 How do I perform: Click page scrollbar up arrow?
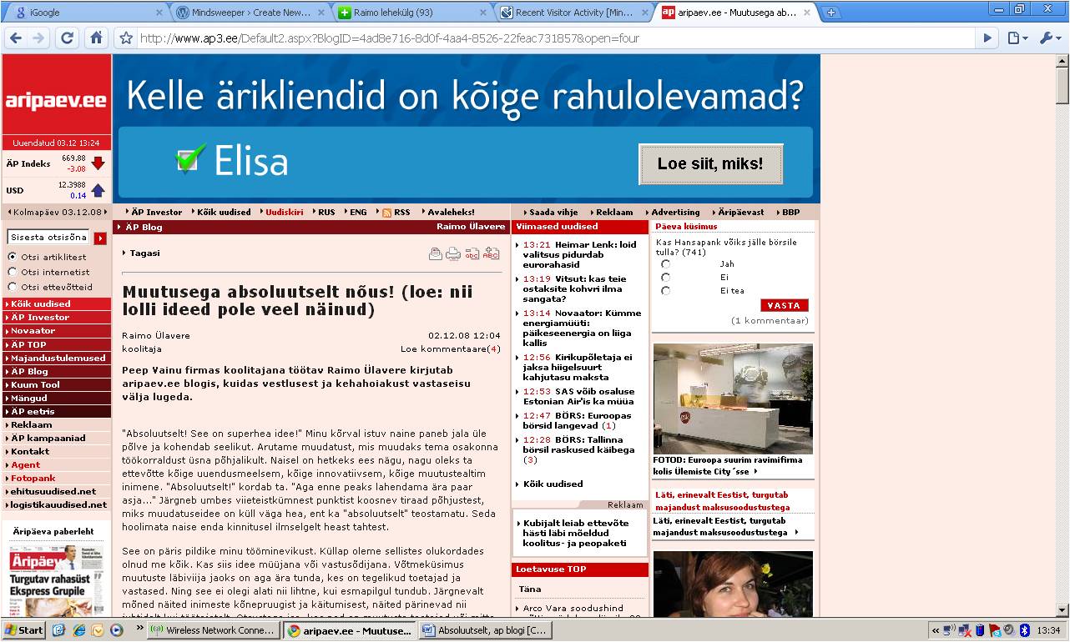coord(1062,60)
